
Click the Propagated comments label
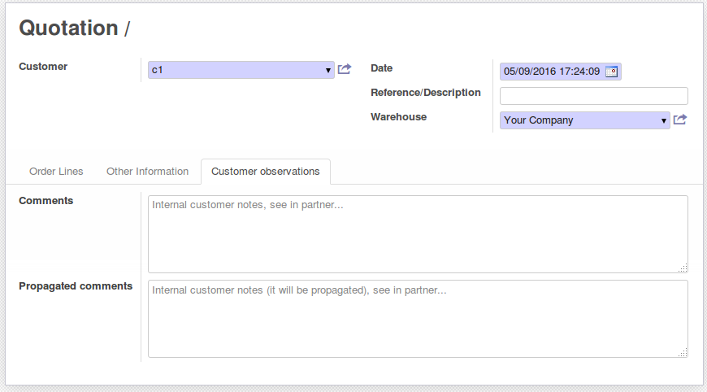[x=76, y=286]
